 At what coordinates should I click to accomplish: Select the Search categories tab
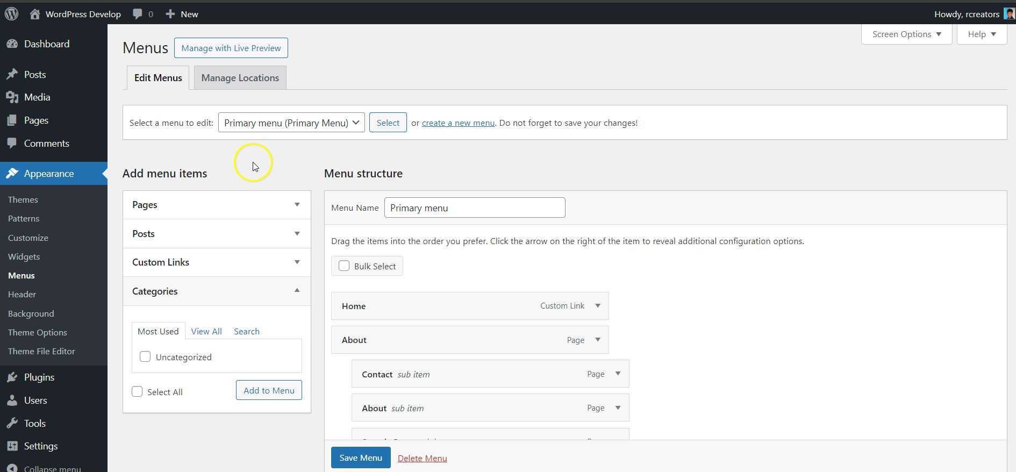pyautogui.click(x=247, y=331)
